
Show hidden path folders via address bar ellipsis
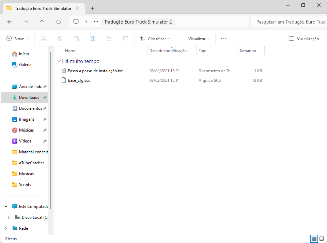click(96, 22)
